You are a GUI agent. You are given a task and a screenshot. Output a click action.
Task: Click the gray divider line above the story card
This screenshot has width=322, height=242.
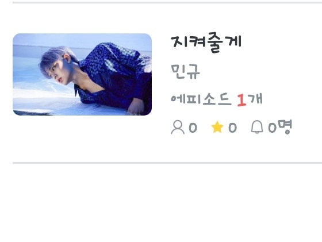[x=167, y=3]
